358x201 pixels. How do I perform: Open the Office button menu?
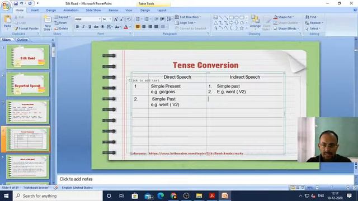tap(6, 6)
